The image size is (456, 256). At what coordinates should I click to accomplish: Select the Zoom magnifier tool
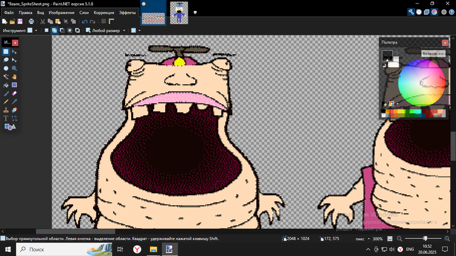(x=14, y=68)
